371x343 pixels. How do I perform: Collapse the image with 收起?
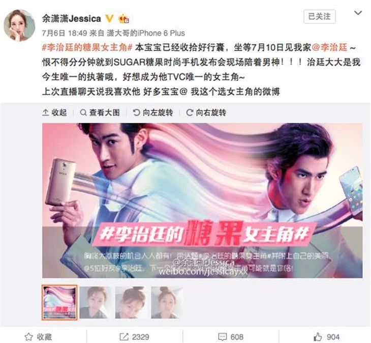click(54, 112)
